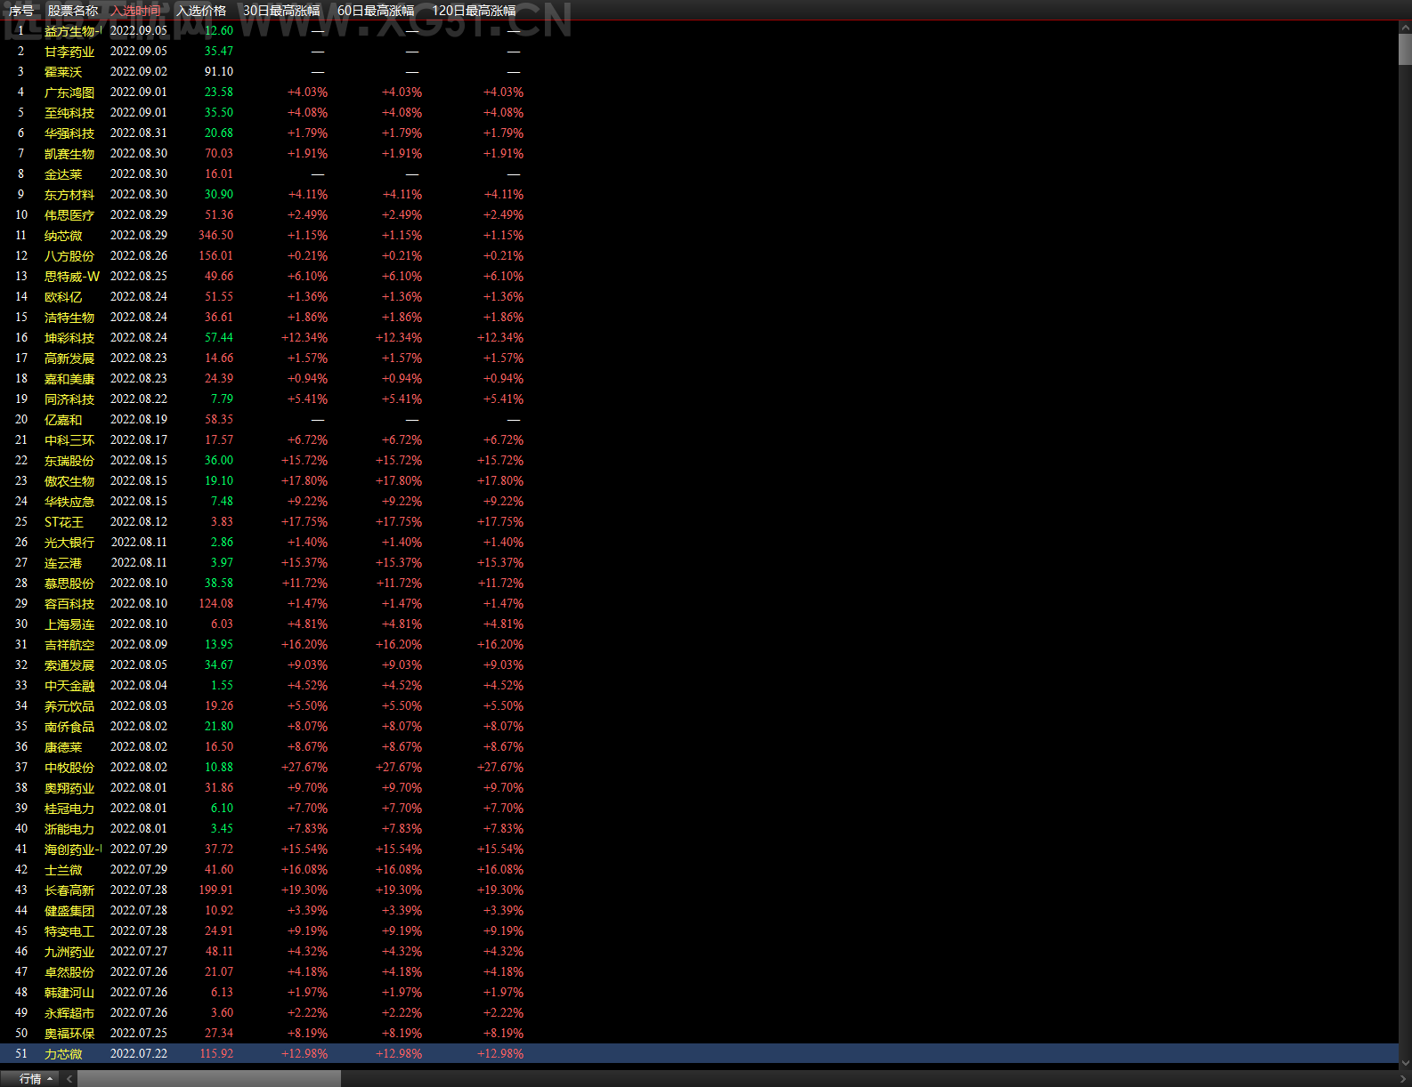This screenshot has height=1087, width=1412.
Task: Select stock 特变电工
Action: pos(69,931)
